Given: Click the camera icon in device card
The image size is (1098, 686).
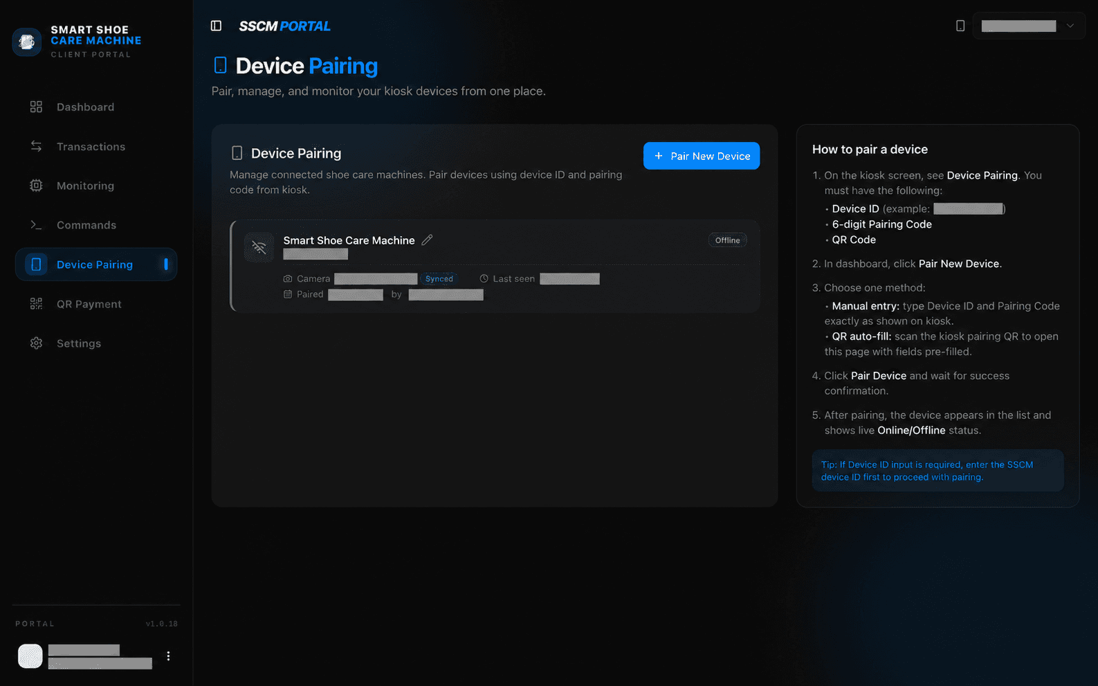Looking at the screenshot, I should point(288,279).
